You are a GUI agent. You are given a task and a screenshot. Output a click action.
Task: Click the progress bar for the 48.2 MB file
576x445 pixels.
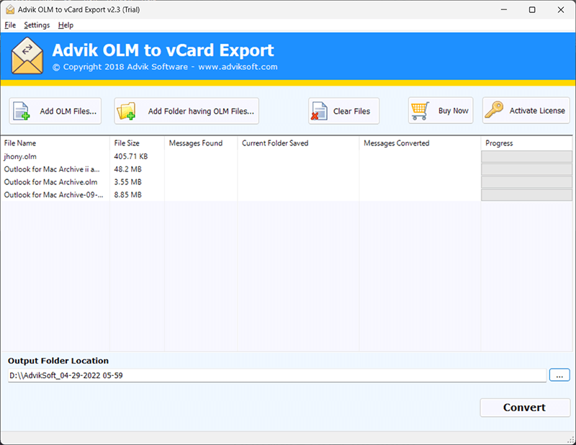[527, 169]
